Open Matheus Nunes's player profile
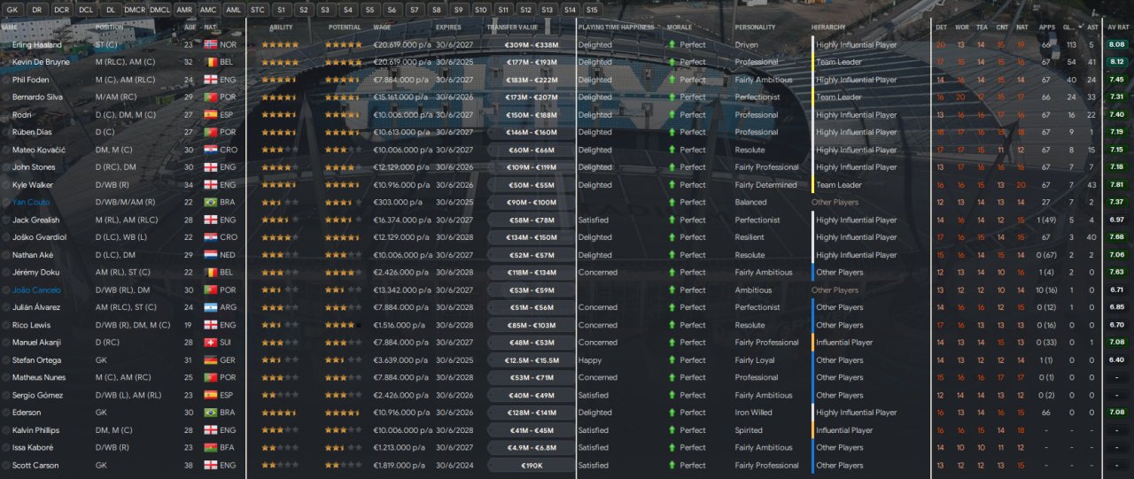1134x479 pixels. 39,378
